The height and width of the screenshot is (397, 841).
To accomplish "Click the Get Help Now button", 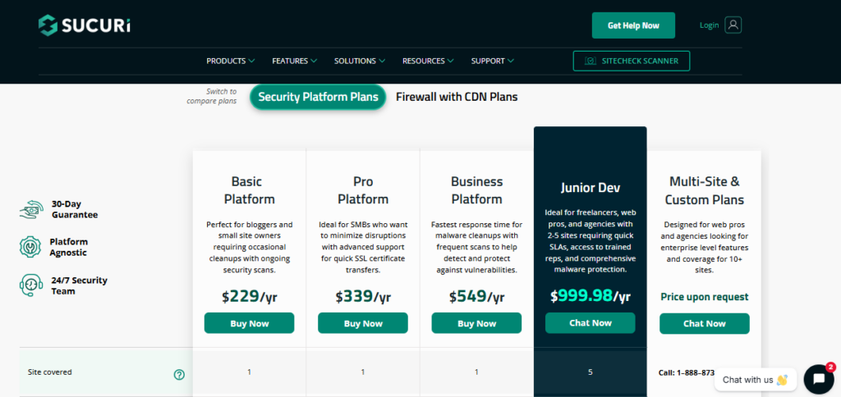I will (633, 25).
